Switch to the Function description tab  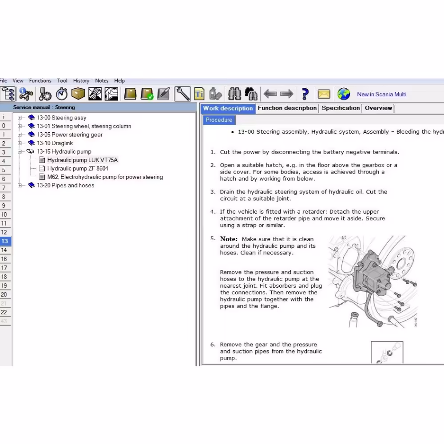(287, 108)
